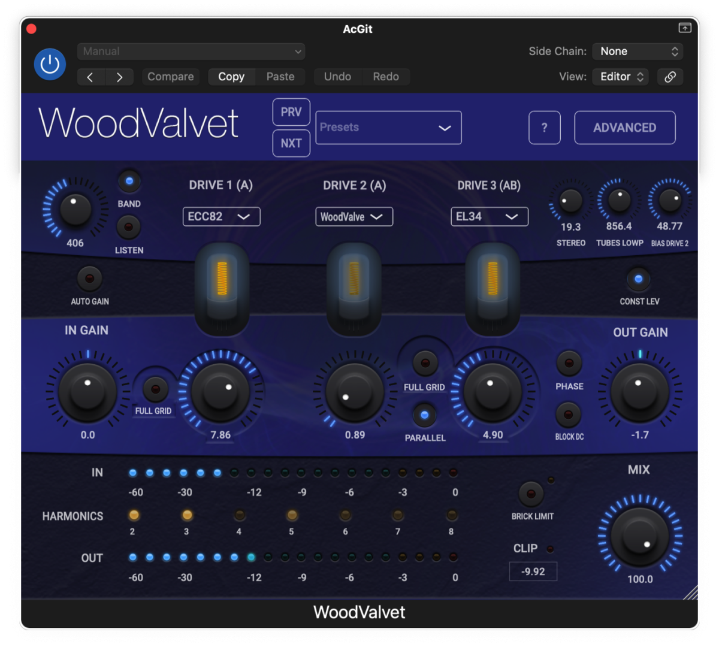Click the PRV preset button

pos(291,112)
